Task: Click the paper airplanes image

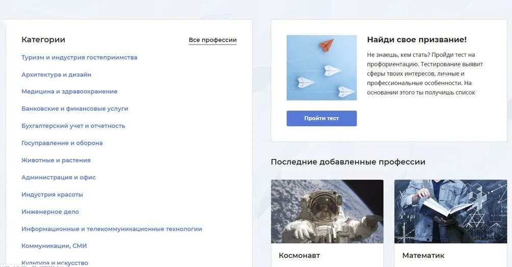Action: point(322,68)
